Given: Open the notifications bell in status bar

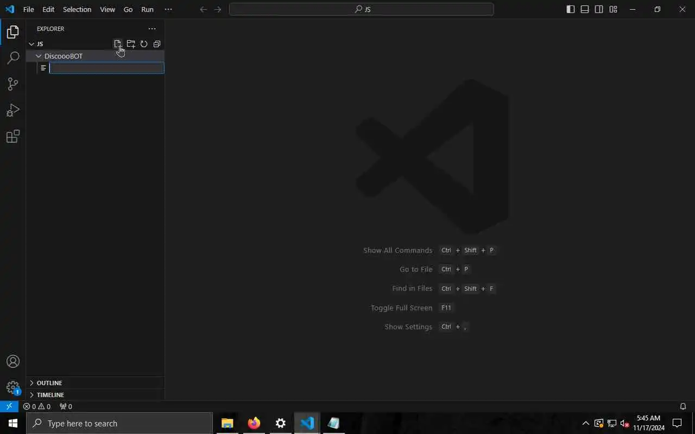Looking at the screenshot, I should click(683, 406).
